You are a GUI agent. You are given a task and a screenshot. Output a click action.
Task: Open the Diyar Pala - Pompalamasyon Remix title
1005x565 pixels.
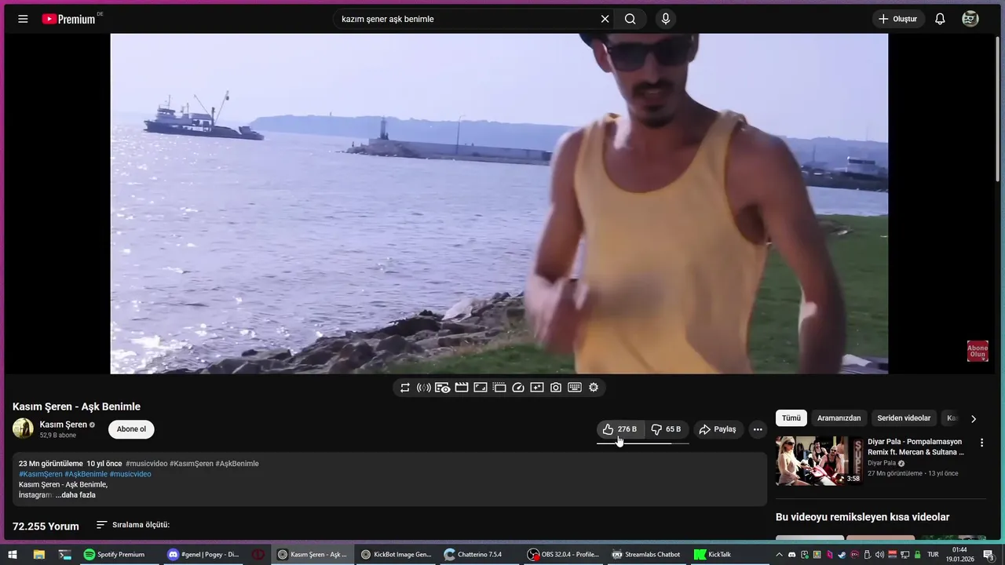tap(916, 447)
